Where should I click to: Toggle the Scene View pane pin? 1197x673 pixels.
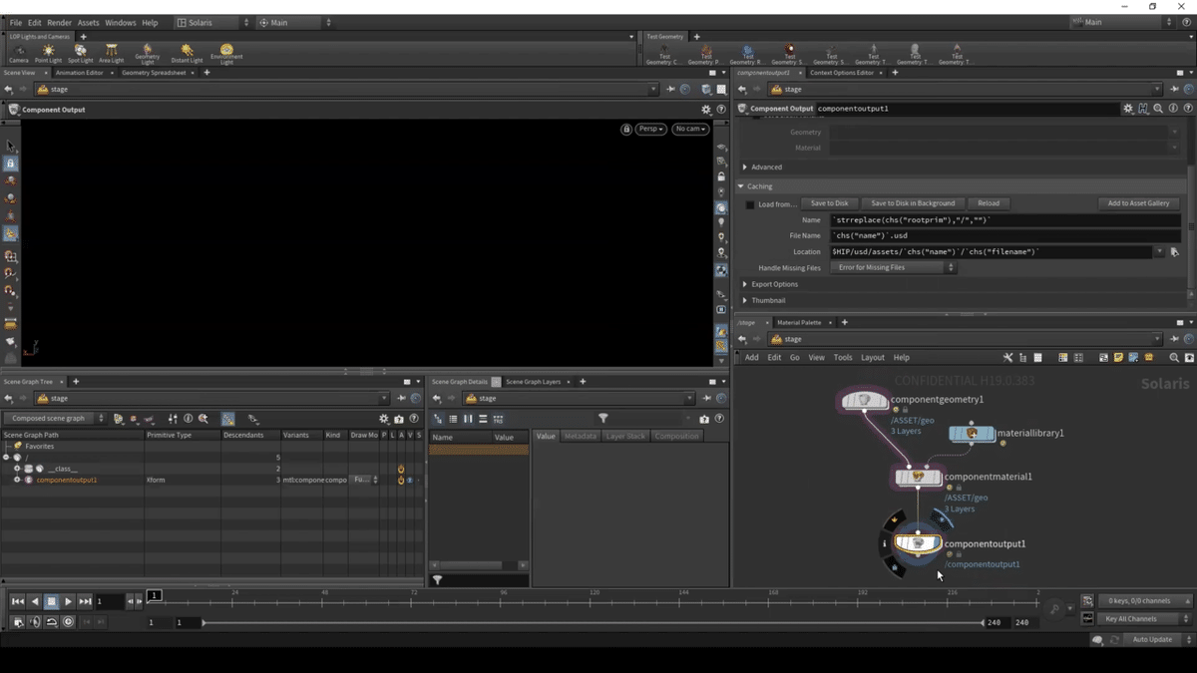(x=670, y=89)
